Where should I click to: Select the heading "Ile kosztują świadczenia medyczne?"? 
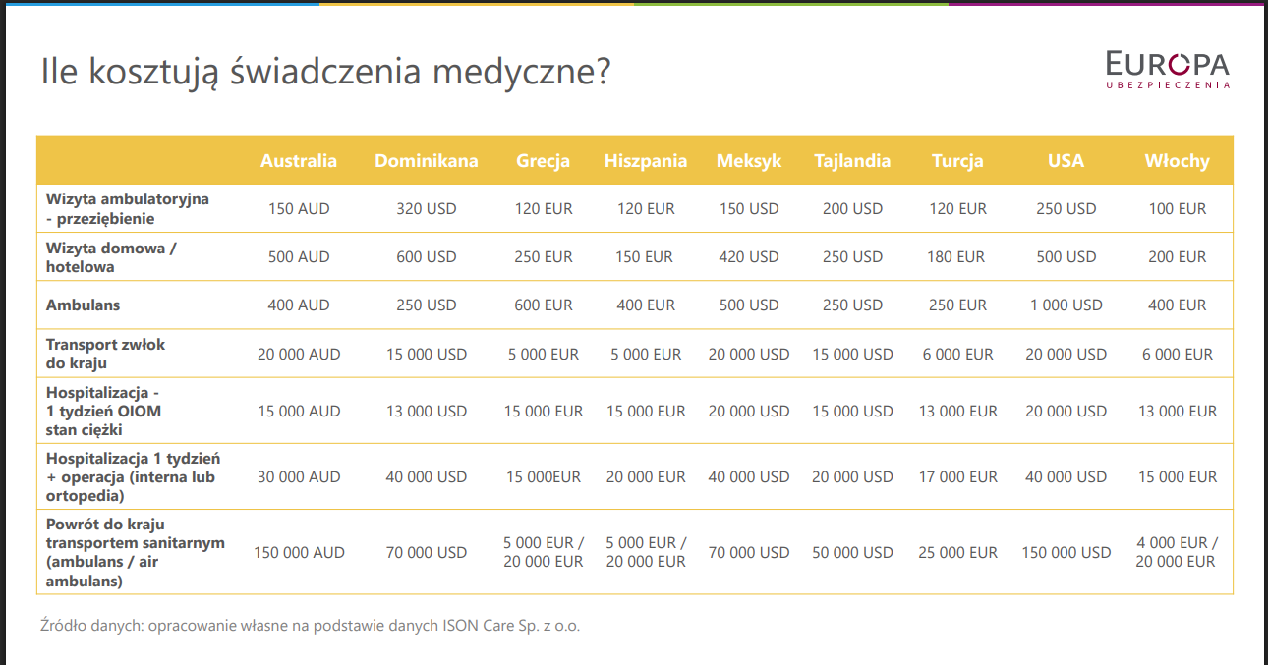324,71
